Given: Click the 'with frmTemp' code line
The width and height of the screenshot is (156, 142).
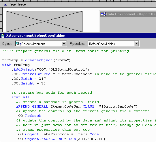Looking at the screenshot, I should click(16, 65).
